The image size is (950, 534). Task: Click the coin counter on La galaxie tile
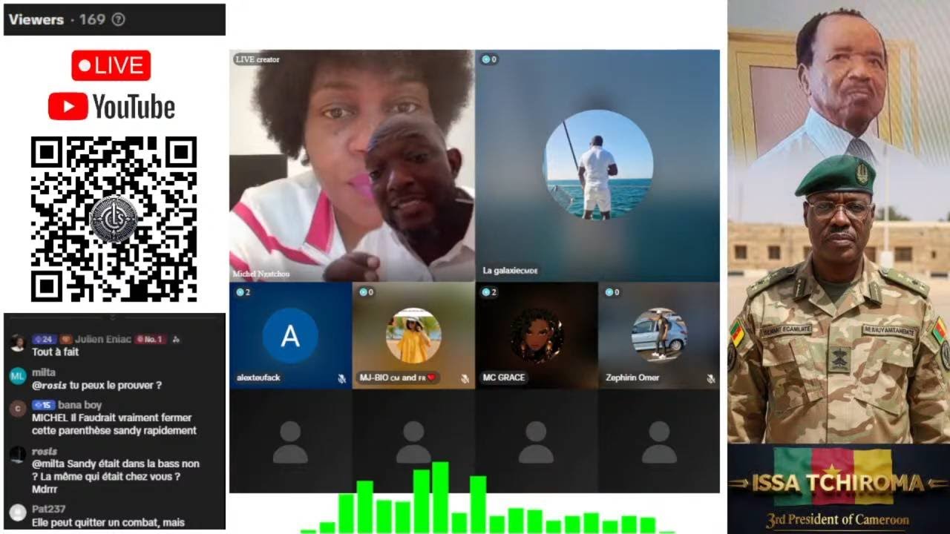(x=488, y=59)
